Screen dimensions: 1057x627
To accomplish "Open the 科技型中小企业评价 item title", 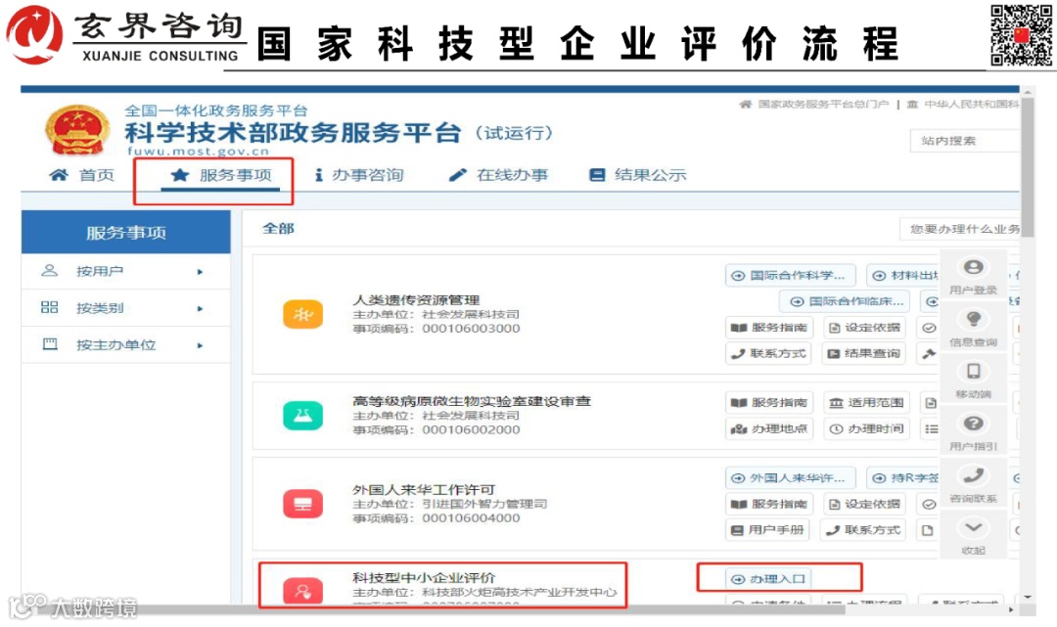I will (424, 578).
